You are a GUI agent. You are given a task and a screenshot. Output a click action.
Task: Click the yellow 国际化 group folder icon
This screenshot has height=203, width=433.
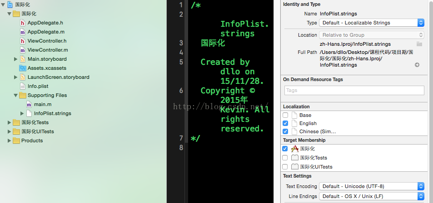click(16, 14)
